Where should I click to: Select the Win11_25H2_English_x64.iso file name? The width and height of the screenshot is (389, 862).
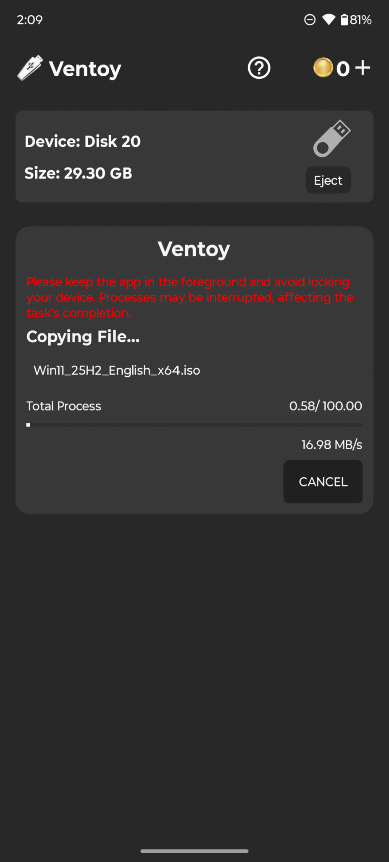coord(117,370)
